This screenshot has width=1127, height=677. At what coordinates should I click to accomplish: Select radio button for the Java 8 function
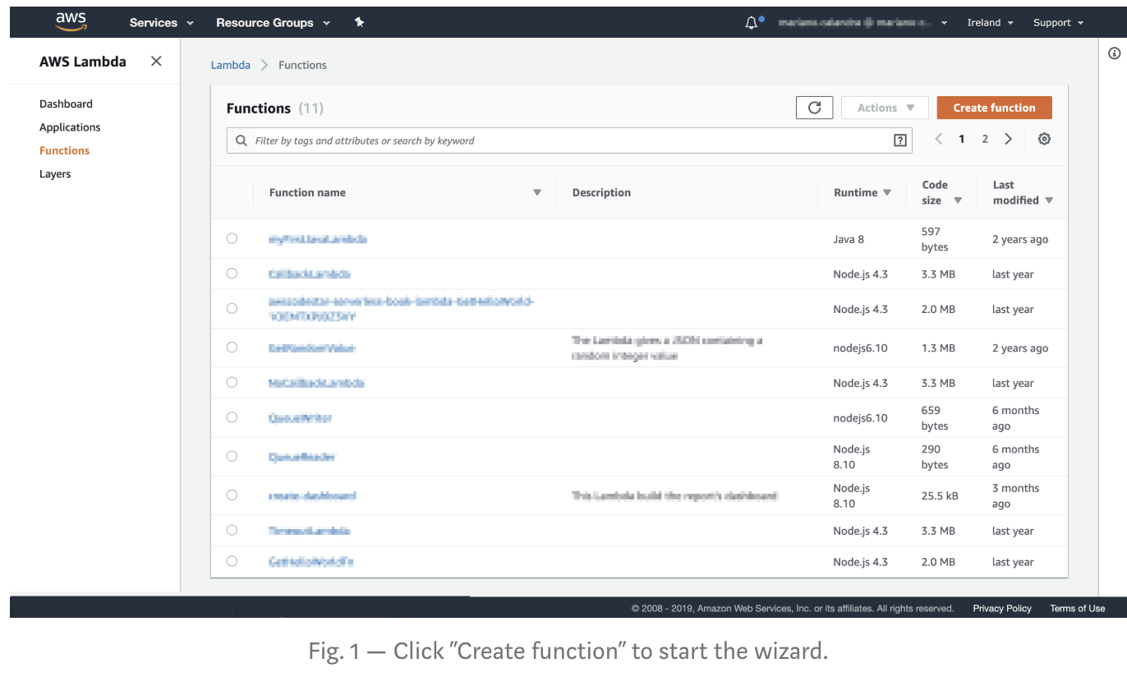(x=232, y=238)
